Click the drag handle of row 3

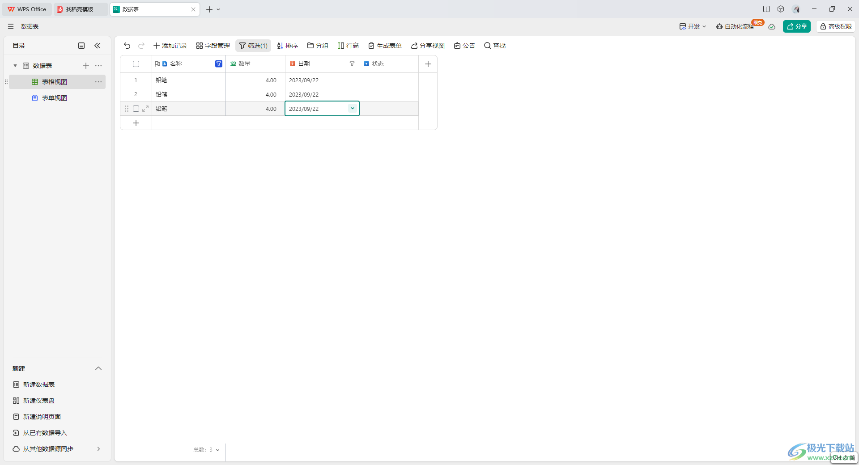tap(127, 109)
